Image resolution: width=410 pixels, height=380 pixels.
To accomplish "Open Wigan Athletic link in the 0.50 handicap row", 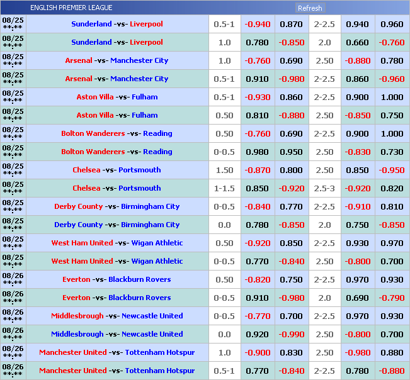I will (x=157, y=243).
